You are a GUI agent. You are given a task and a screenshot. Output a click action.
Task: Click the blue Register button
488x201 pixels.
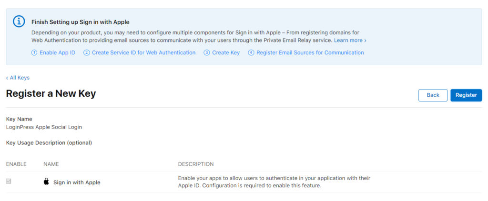466,95
